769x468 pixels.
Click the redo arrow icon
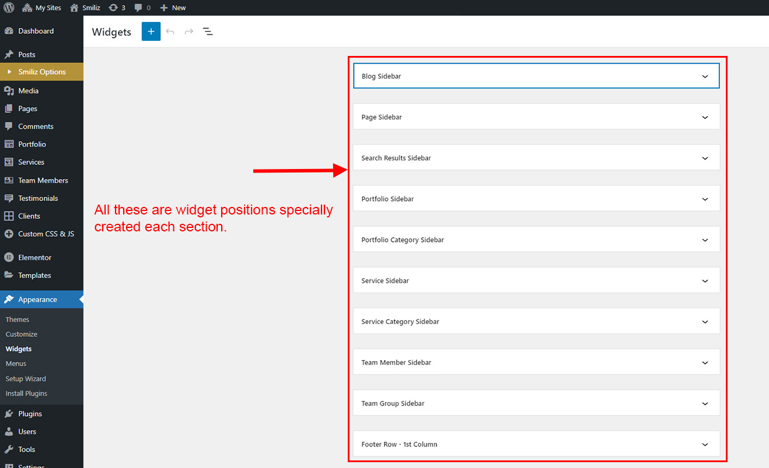(x=188, y=31)
